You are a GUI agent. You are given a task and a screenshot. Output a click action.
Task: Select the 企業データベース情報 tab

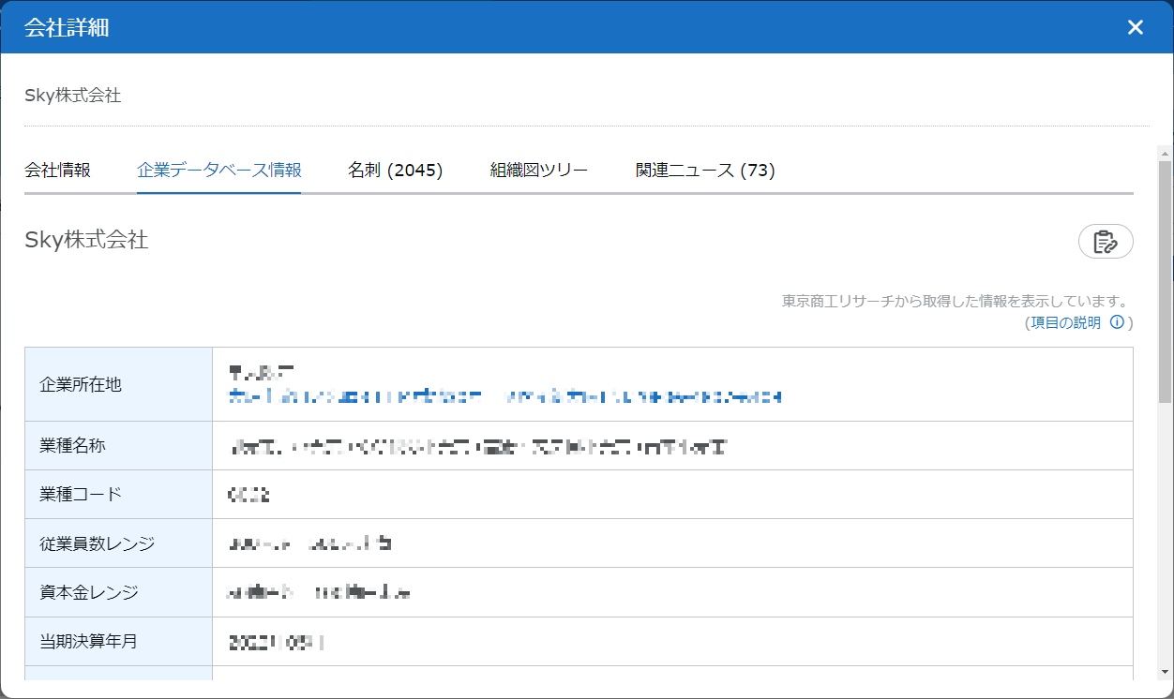pyautogui.click(x=218, y=171)
